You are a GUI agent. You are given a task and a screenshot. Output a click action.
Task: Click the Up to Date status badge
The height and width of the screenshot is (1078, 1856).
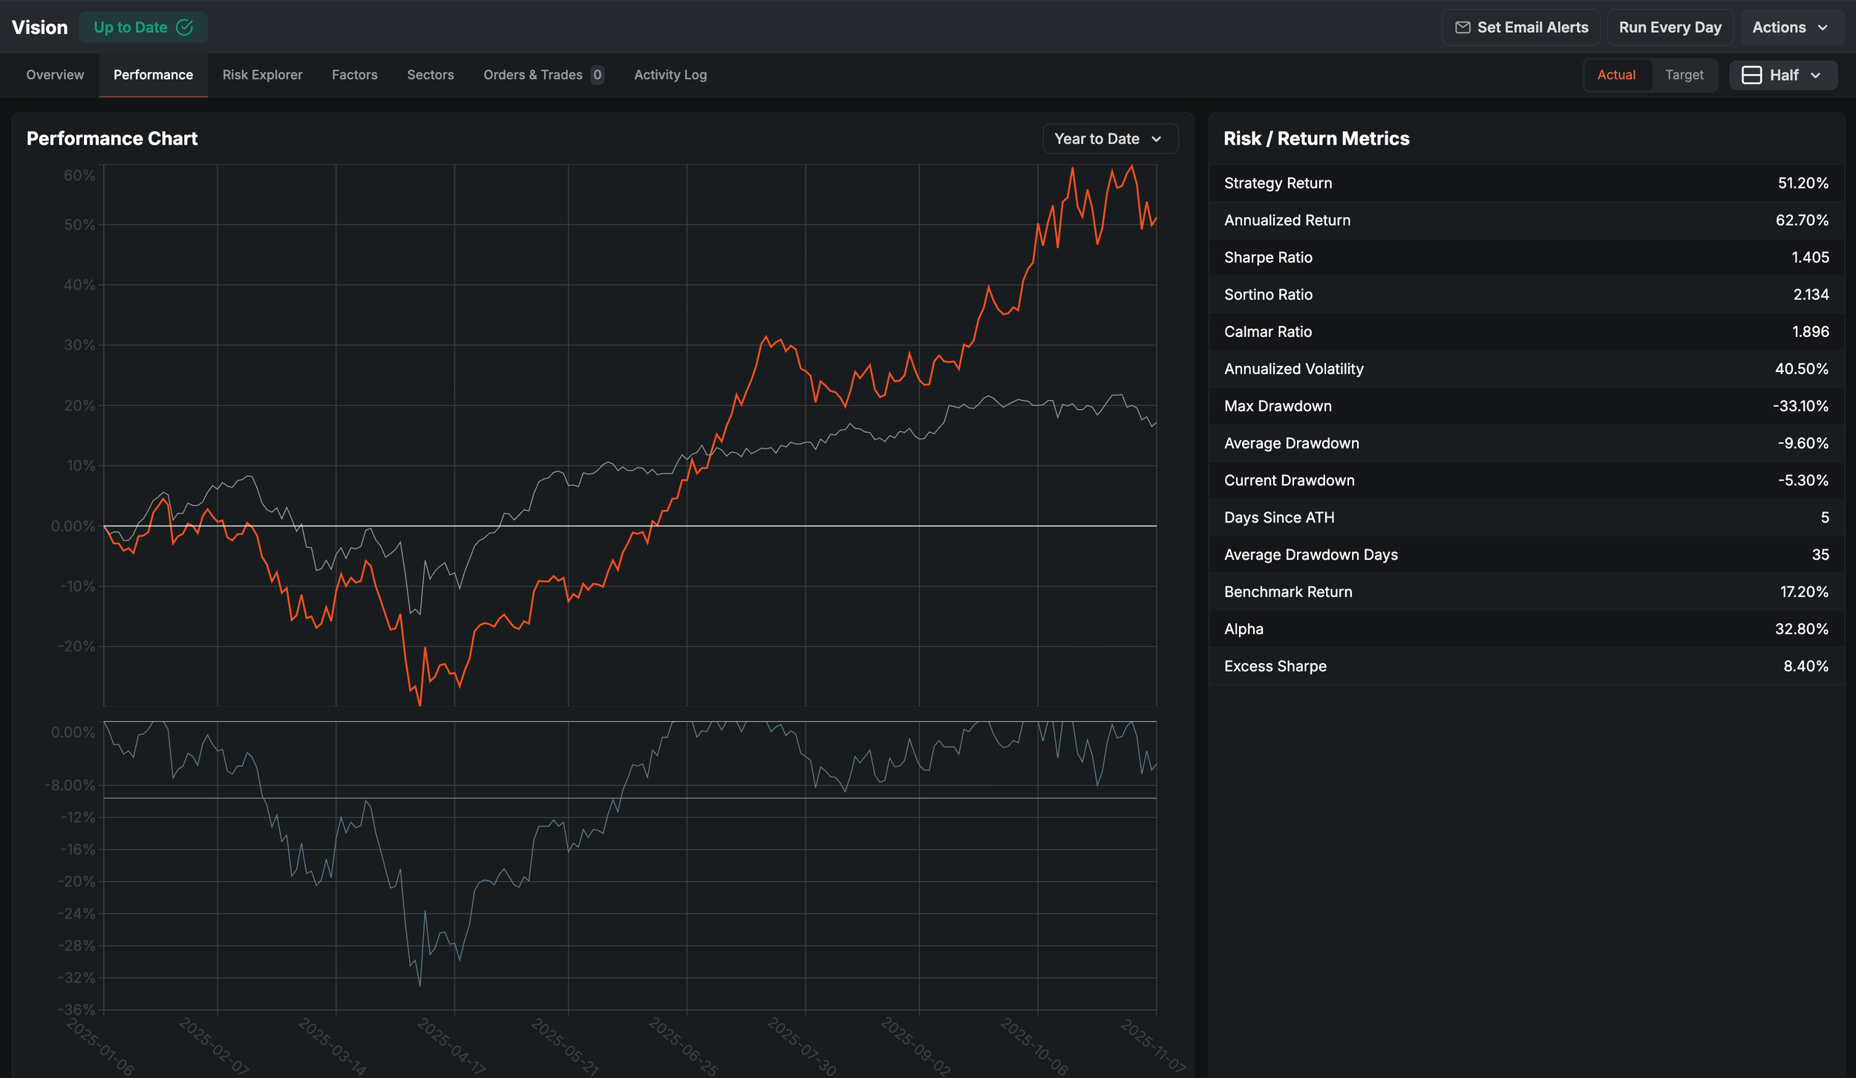point(143,27)
